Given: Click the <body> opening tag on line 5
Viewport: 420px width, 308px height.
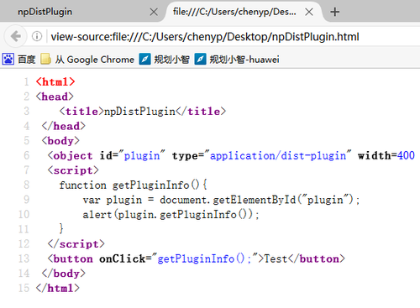Looking at the screenshot, I should tap(60, 141).
